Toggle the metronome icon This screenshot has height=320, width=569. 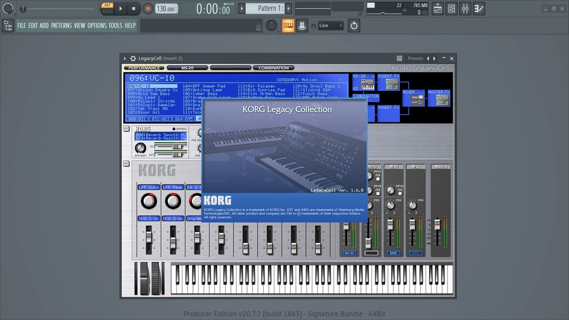(302, 26)
